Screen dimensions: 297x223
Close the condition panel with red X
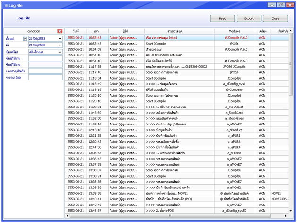(60, 31)
